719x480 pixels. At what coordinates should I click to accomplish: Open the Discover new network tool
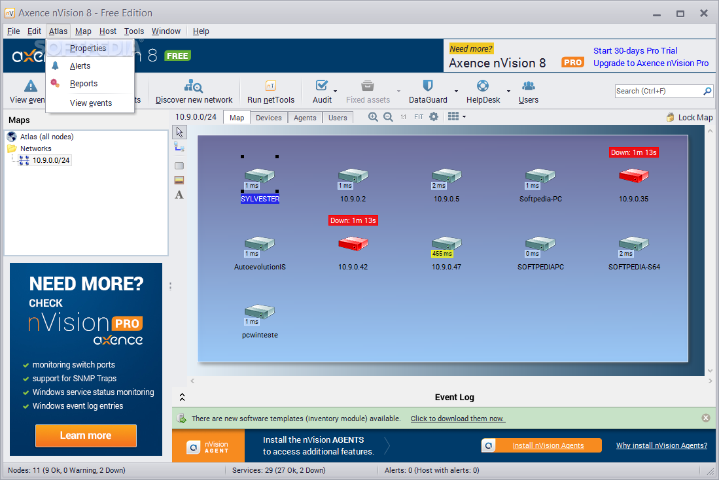coord(194,92)
